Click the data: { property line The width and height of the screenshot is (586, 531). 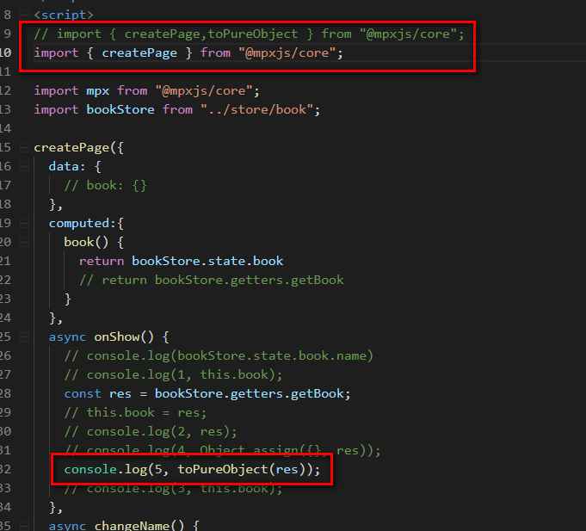click(75, 166)
